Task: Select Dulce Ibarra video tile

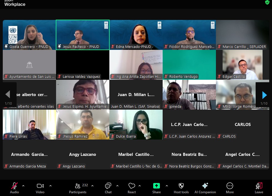Action: [136, 125]
